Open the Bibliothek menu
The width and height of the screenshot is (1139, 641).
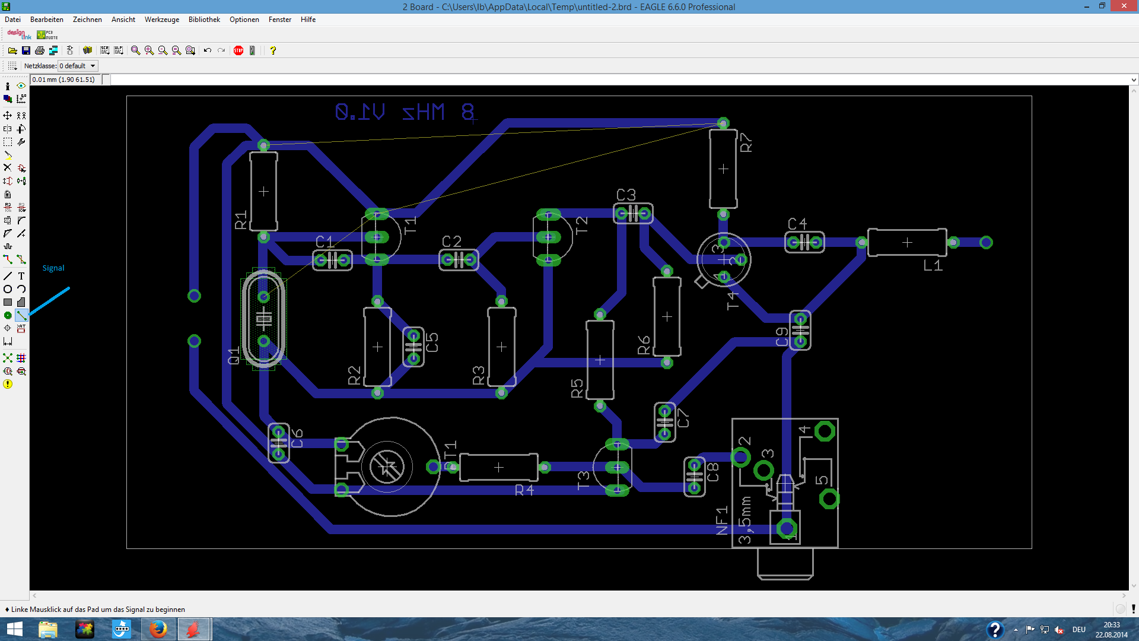tap(204, 20)
